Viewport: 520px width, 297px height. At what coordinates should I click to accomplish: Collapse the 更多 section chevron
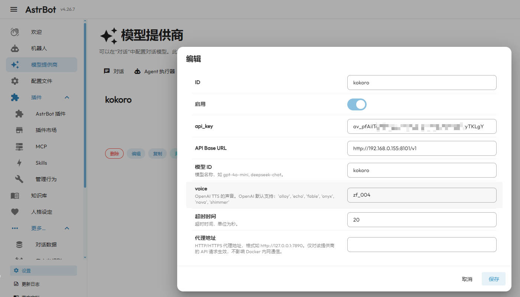tap(67, 228)
